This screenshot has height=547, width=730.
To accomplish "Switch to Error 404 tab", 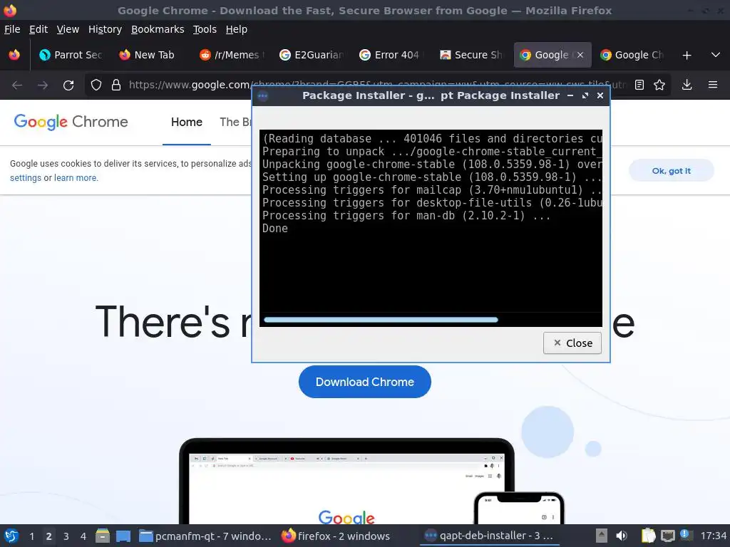I will 391,55.
